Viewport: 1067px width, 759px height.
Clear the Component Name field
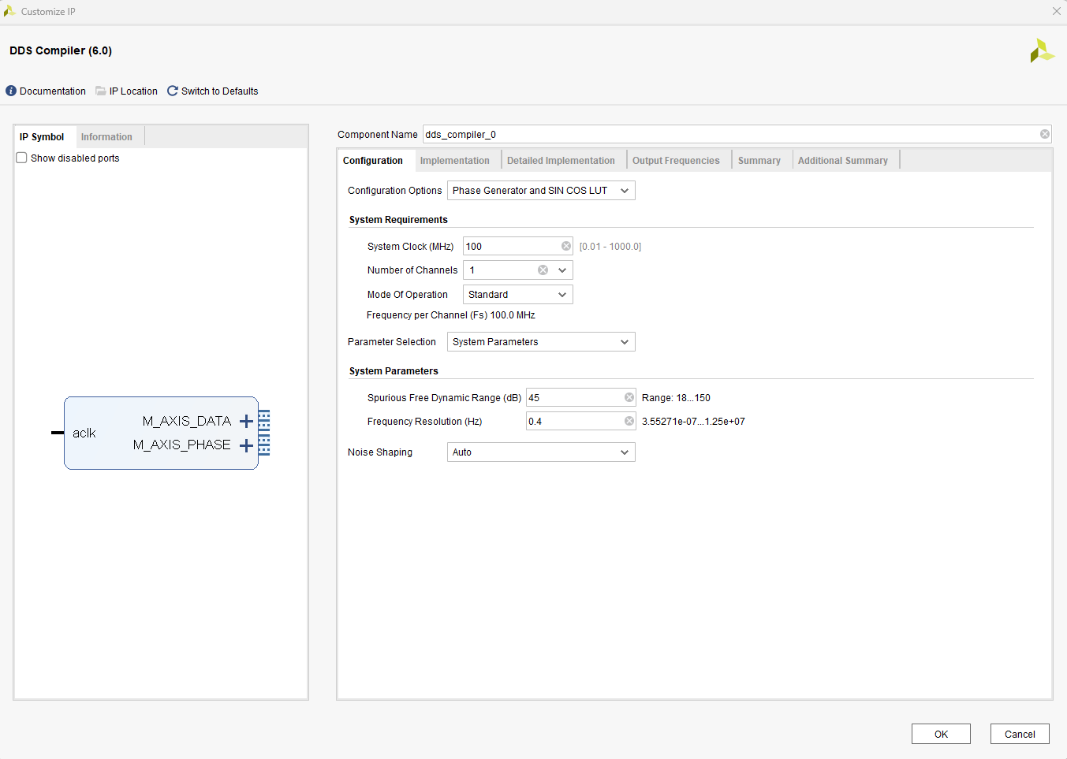[1045, 134]
